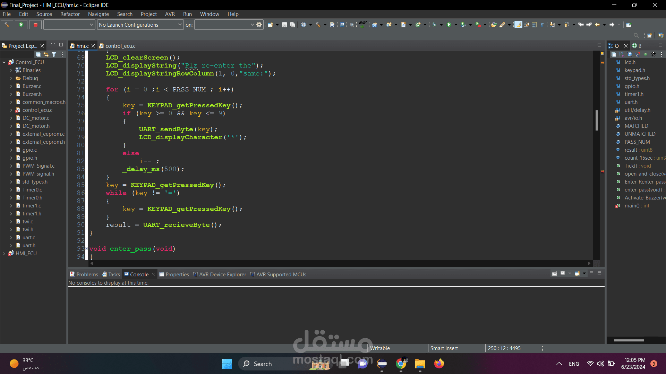Click the Save All toolbar icon
This screenshot has height=374, width=666.
(292, 25)
